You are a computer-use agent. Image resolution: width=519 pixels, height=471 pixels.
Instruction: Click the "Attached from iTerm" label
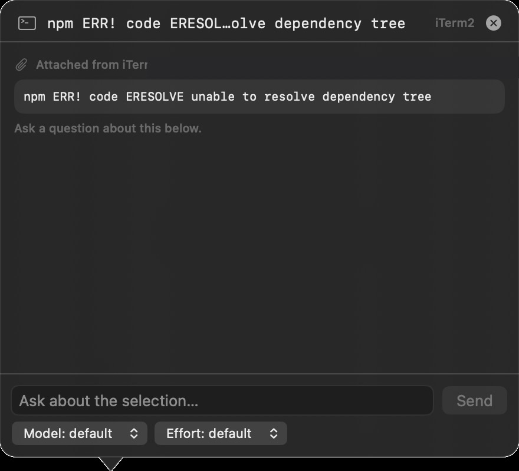91,65
